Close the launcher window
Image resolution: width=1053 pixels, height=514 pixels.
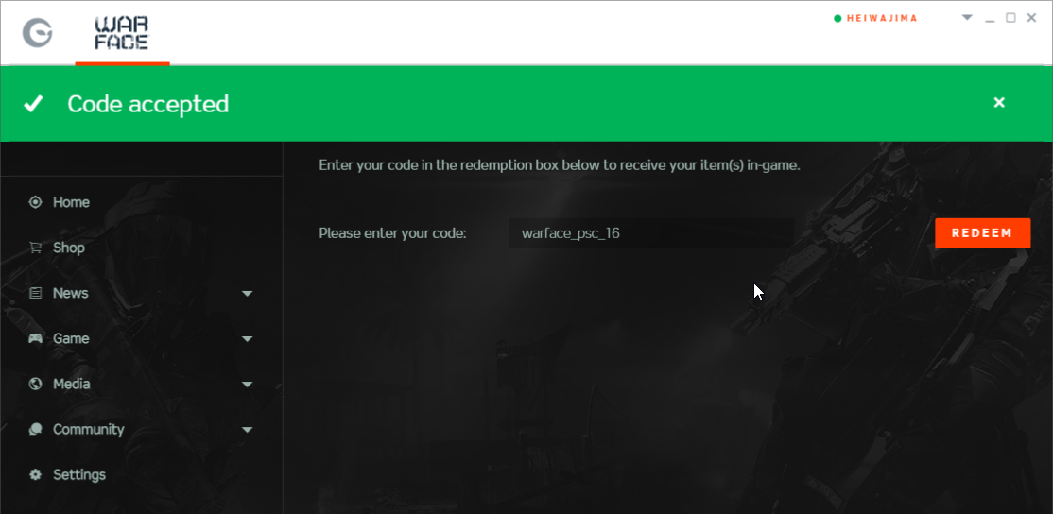(x=1031, y=17)
